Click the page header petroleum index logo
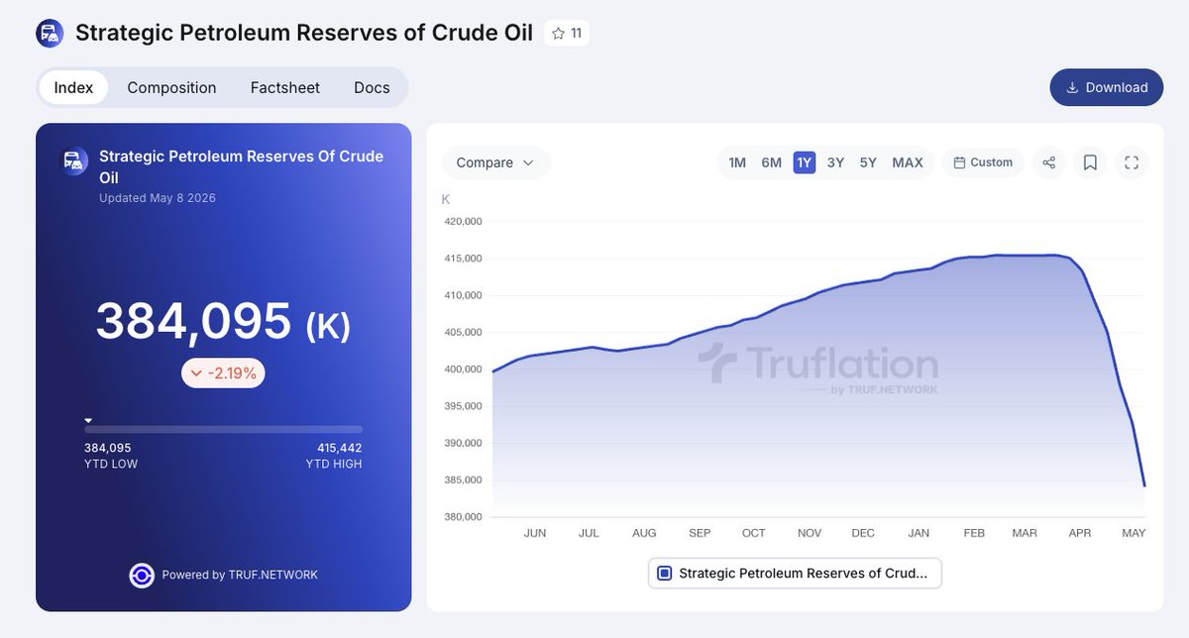Viewport: 1189px width, 638px height. pyautogui.click(x=50, y=34)
